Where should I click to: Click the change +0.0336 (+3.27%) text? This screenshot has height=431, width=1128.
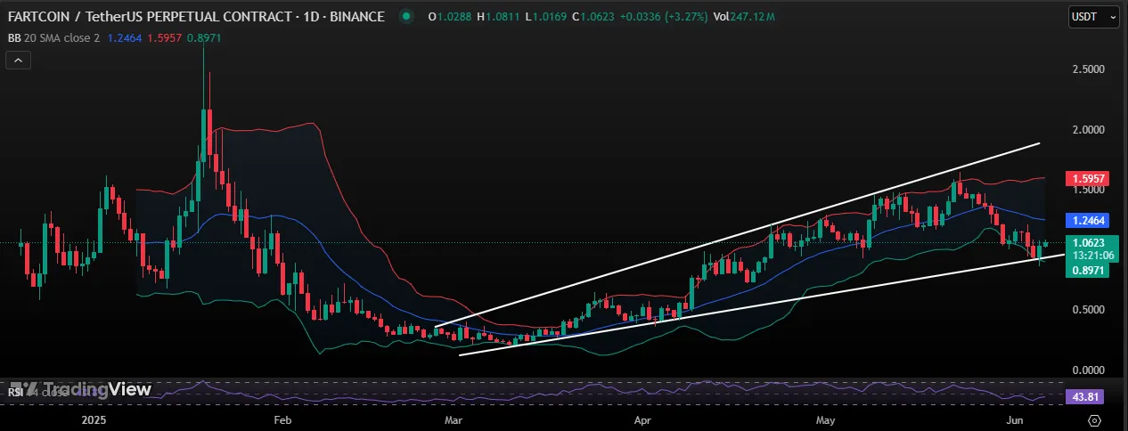coord(664,17)
